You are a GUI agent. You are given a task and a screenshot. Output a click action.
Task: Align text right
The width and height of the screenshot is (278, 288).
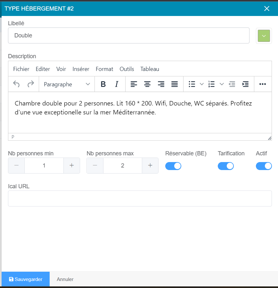pos(161,84)
